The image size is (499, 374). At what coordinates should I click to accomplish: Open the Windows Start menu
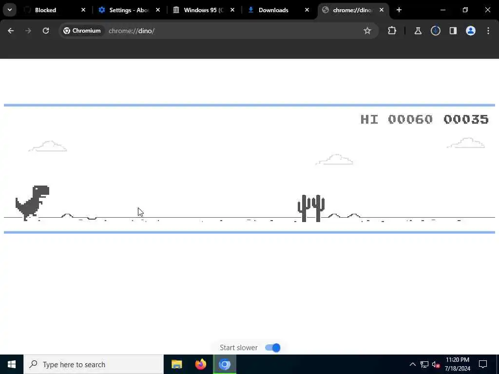coord(12,364)
